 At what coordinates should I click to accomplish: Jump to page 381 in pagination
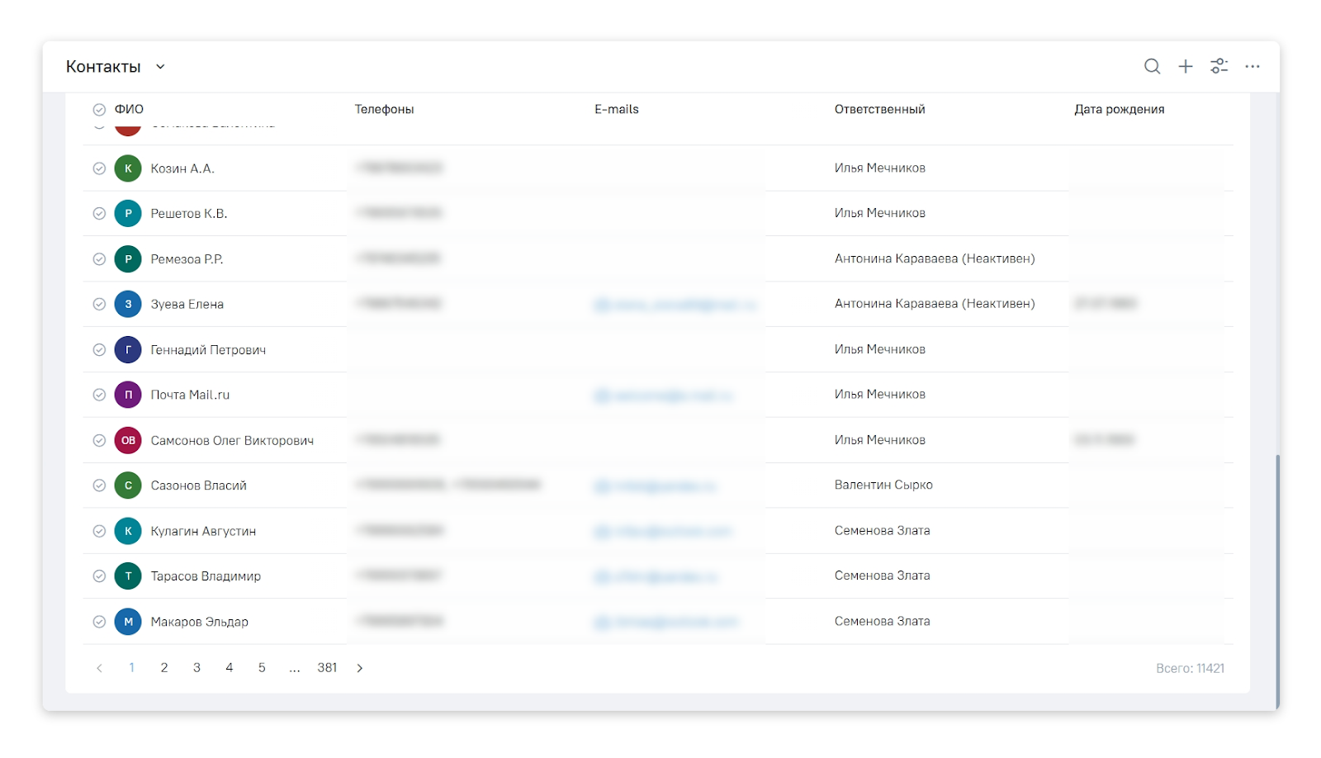(327, 668)
